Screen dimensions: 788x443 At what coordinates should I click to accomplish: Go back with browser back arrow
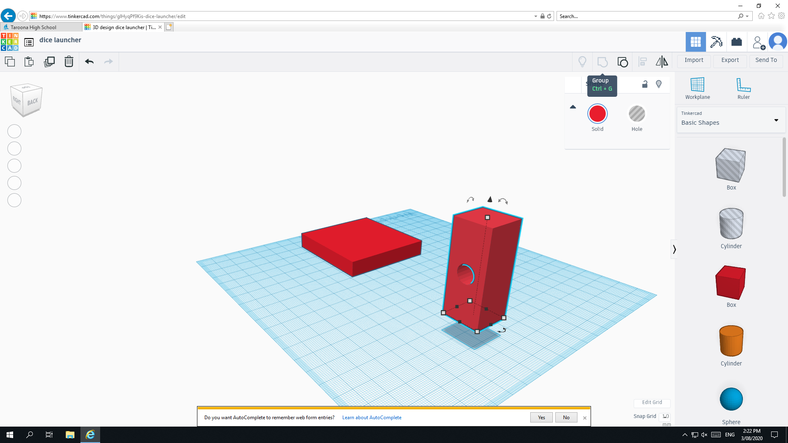[x=8, y=16]
